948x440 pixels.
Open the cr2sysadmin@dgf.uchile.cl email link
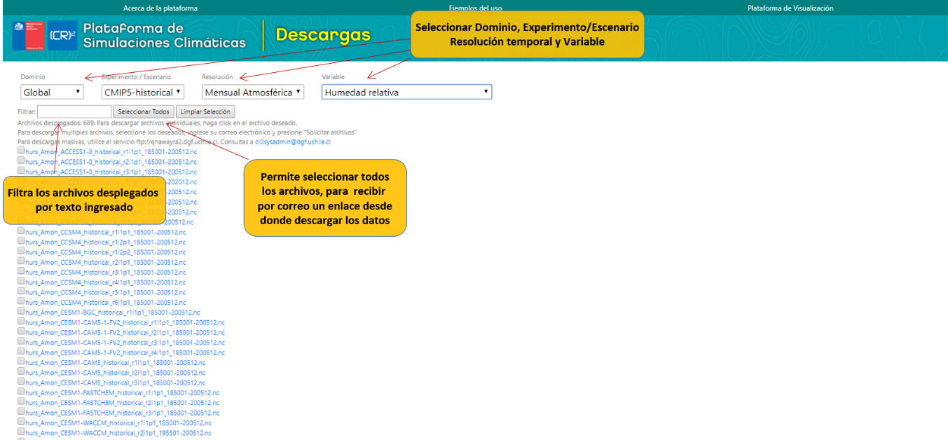(x=292, y=142)
